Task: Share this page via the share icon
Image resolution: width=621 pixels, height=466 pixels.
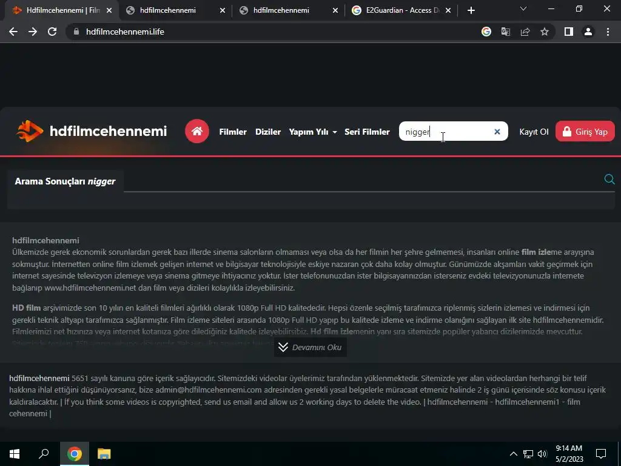Action: [525, 32]
